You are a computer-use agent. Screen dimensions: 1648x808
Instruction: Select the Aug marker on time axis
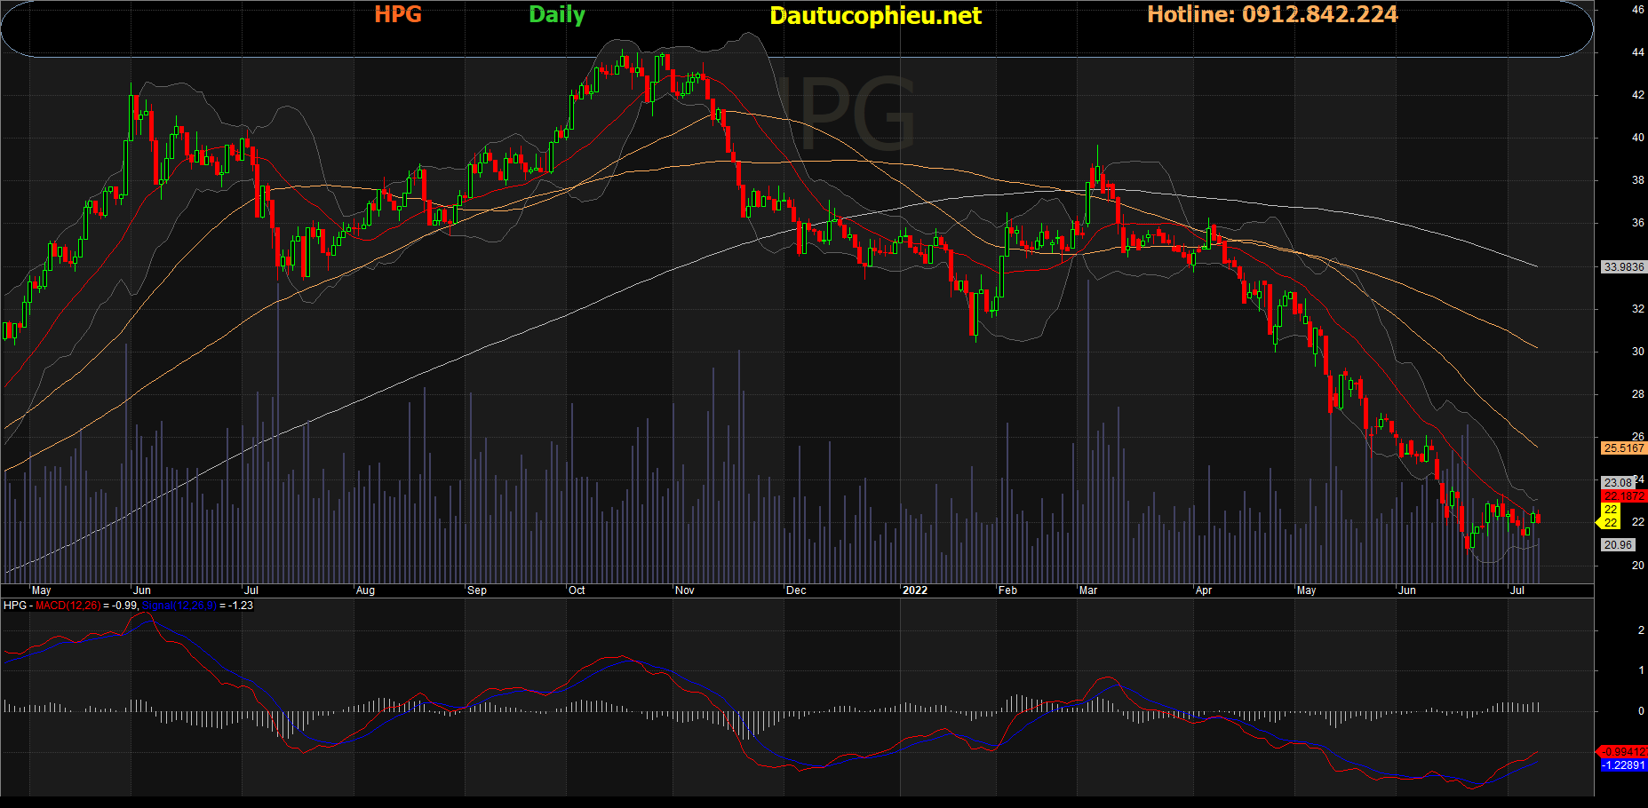[x=365, y=590]
